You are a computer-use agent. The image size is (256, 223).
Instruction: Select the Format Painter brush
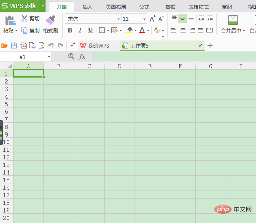coord(51,20)
